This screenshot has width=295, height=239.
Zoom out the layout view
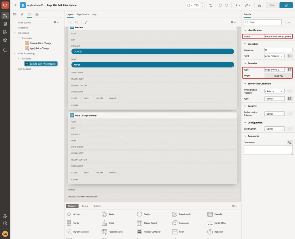pos(70,22)
